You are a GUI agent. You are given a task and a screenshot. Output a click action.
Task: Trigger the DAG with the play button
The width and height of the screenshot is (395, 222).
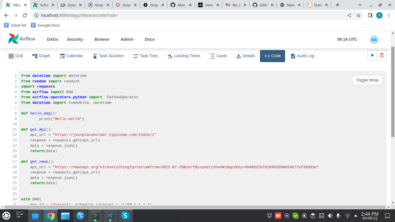[x=372, y=55]
